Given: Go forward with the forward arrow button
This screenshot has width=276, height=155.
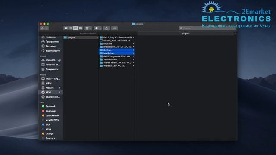Looking at the screenshot, I should click(x=47, y=28).
